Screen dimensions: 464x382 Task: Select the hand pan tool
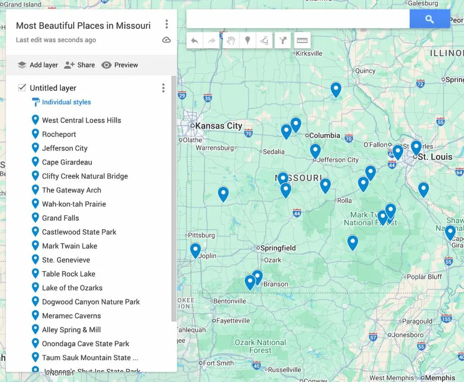tap(231, 40)
